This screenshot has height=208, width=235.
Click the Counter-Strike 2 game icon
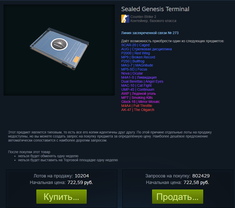(x=125, y=19)
